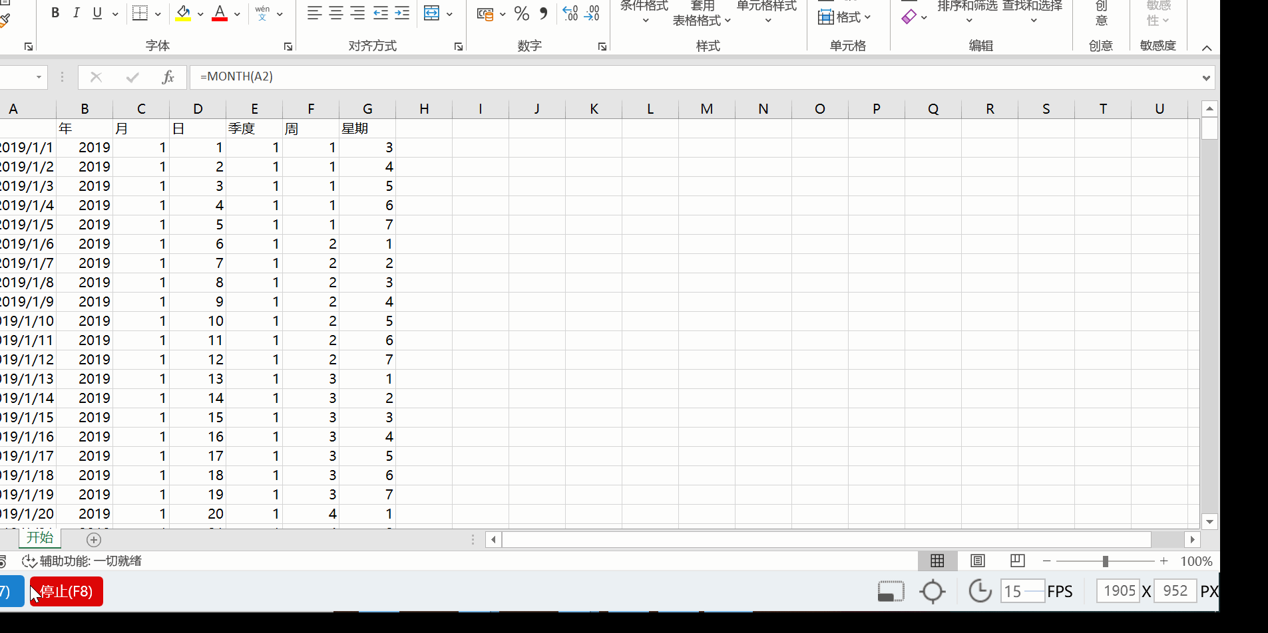Add a new sheet with plus button
Image resolution: width=1268 pixels, height=633 pixels.
coord(94,540)
